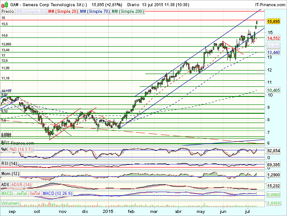Select the Volumen panel label

10,203
